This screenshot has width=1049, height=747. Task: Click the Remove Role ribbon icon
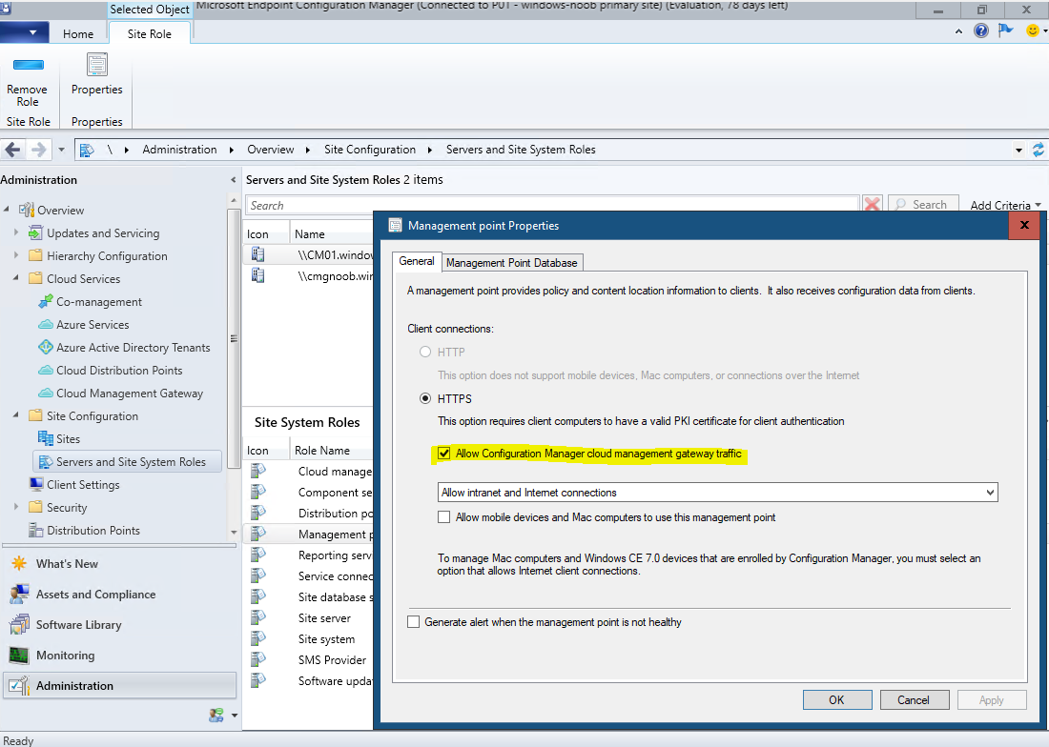click(28, 65)
